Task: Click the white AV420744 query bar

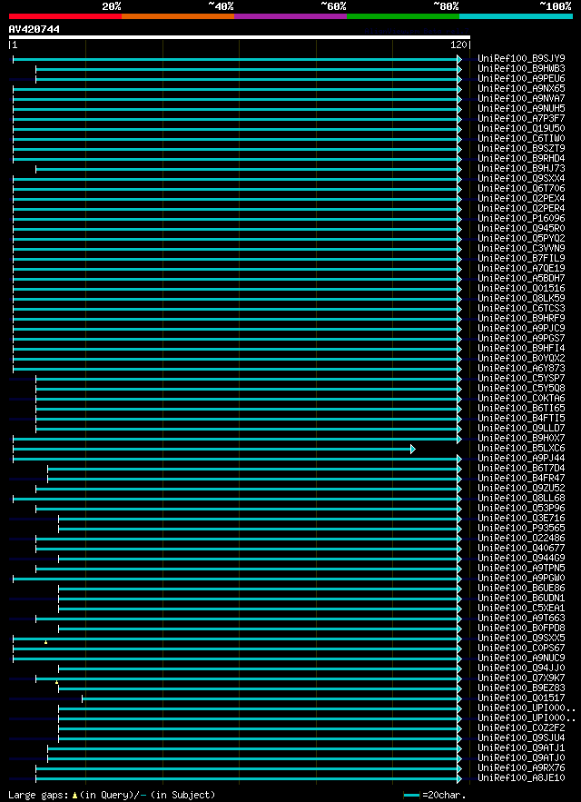Action: (x=240, y=37)
